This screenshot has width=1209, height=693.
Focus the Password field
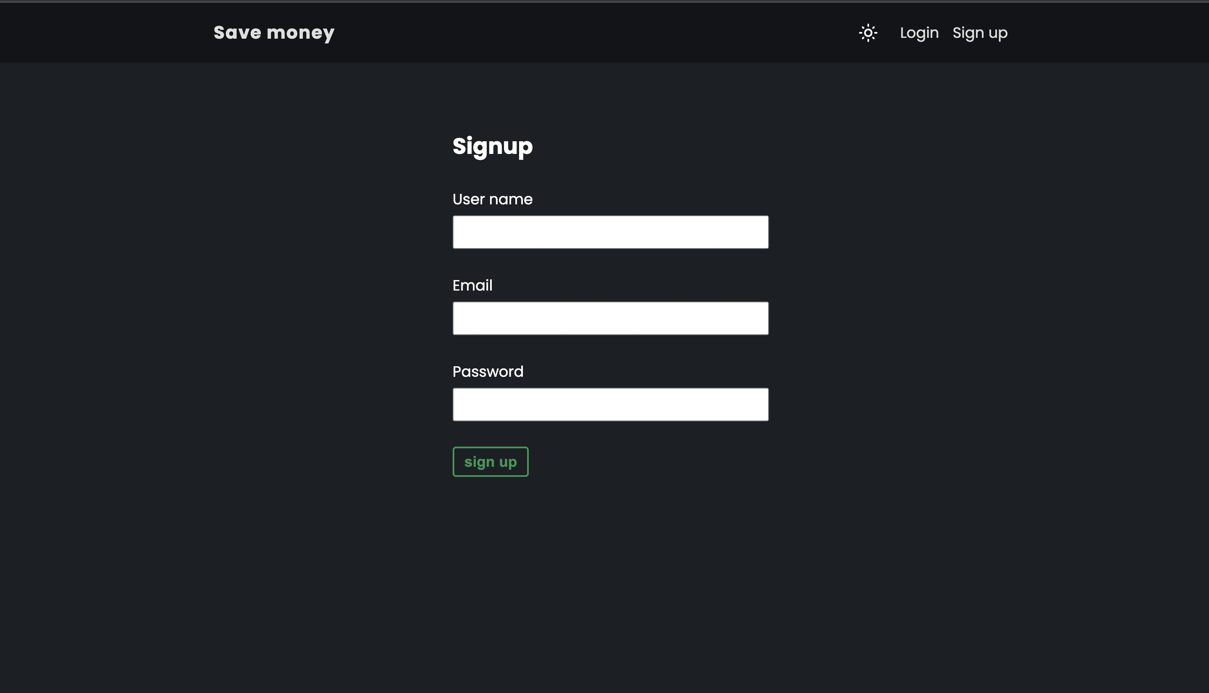[x=610, y=404]
